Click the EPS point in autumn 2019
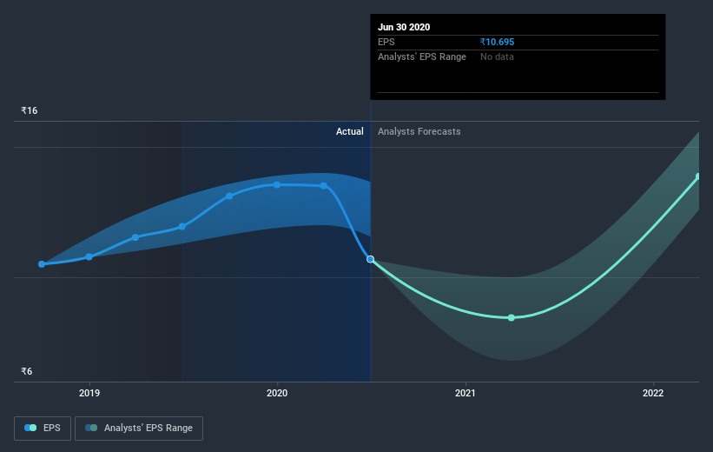The width and height of the screenshot is (713, 452). [229, 196]
